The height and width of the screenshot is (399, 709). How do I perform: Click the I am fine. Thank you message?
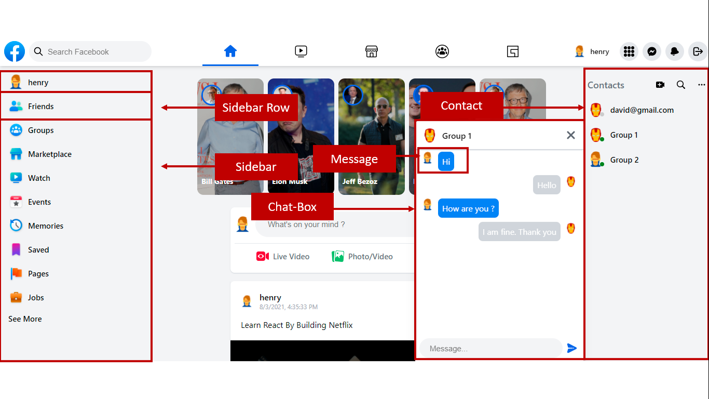pos(520,232)
